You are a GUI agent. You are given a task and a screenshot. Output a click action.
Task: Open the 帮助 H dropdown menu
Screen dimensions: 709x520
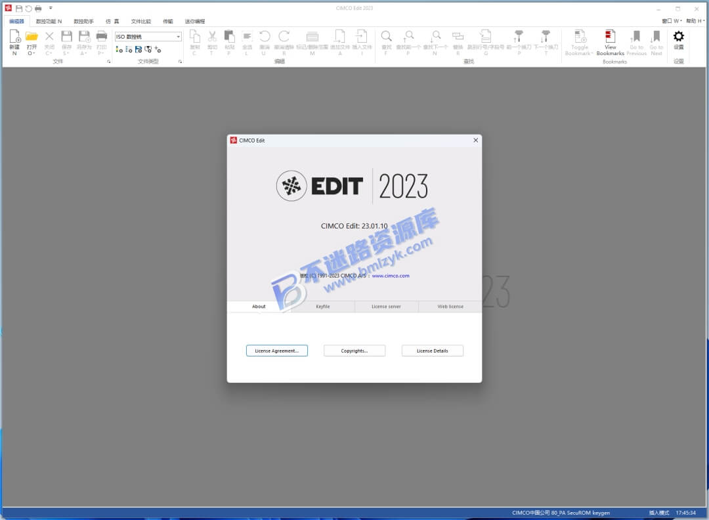695,21
